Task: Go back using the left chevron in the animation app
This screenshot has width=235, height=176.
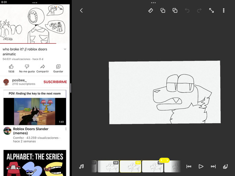Action: point(82,11)
